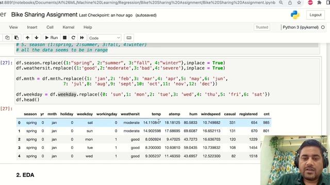
Task: Interrupt the kernel with the stop icon
Action: 64,38
